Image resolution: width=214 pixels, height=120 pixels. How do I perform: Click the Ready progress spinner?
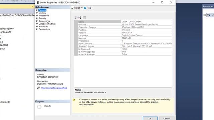click(39, 107)
